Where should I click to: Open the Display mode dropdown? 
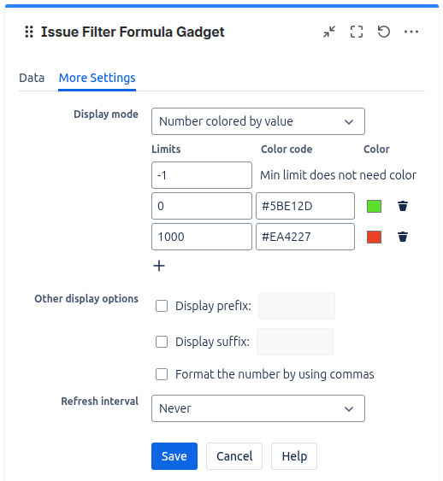click(258, 121)
